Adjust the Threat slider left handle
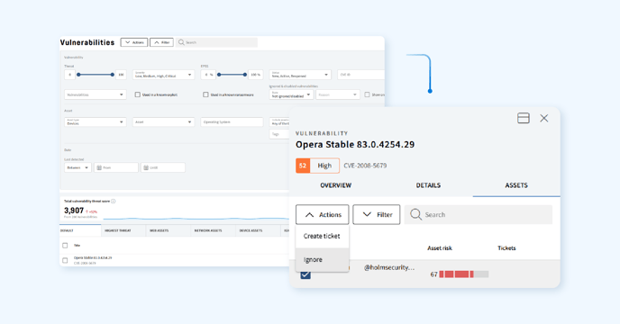This screenshot has height=324, width=620. click(78, 75)
